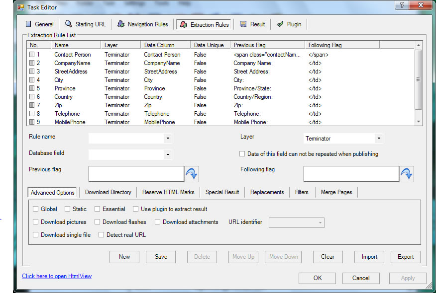This screenshot has height=293, width=436.
Task: Click the Result tab's disk icon
Action: (243, 24)
